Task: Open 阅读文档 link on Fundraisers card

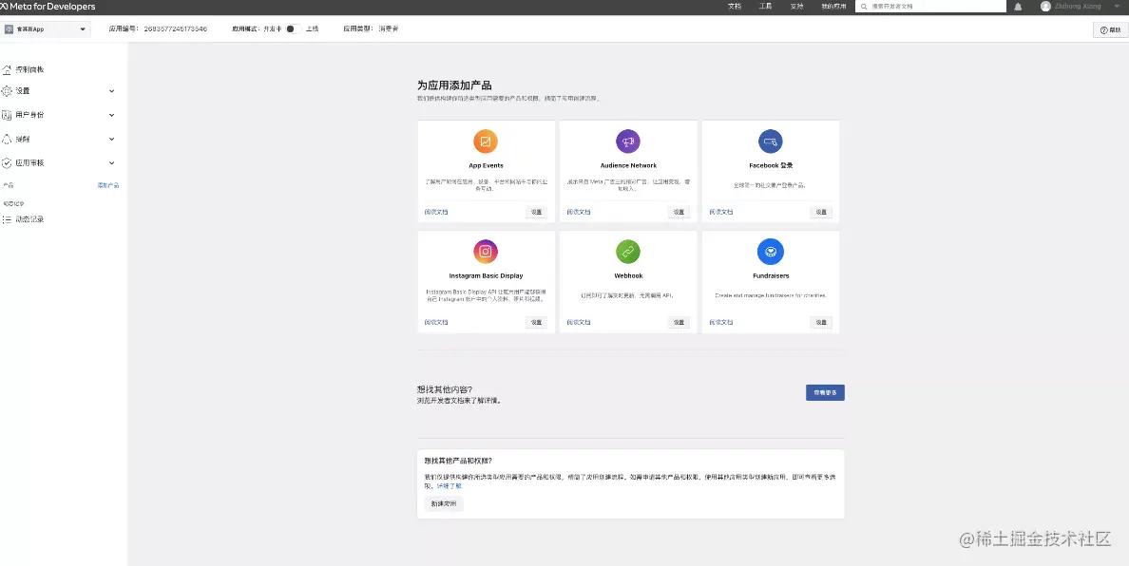Action: point(721,323)
